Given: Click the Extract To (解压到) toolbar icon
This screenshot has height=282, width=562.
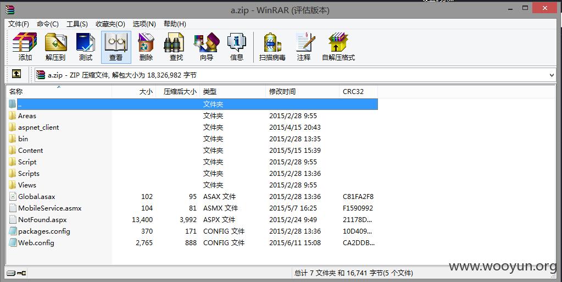Looking at the screenshot, I should [x=55, y=47].
